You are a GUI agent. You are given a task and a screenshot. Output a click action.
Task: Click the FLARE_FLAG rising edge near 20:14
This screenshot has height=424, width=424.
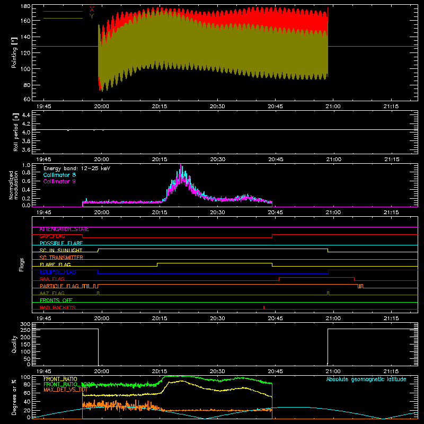[x=157, y=264]
